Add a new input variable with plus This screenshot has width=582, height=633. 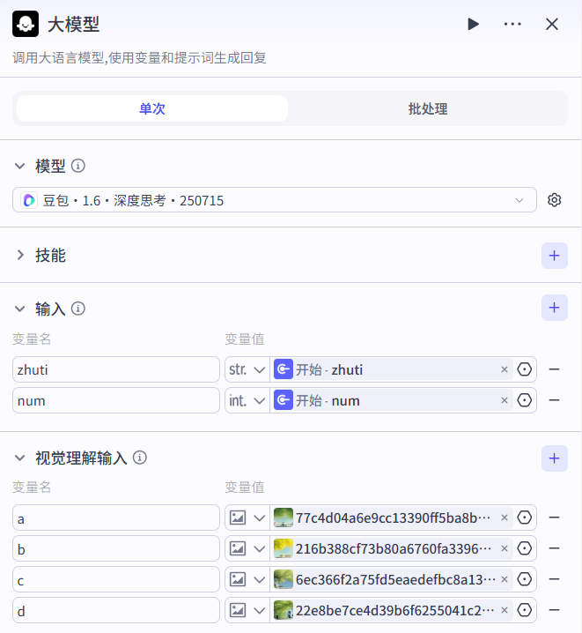[554, 309]
